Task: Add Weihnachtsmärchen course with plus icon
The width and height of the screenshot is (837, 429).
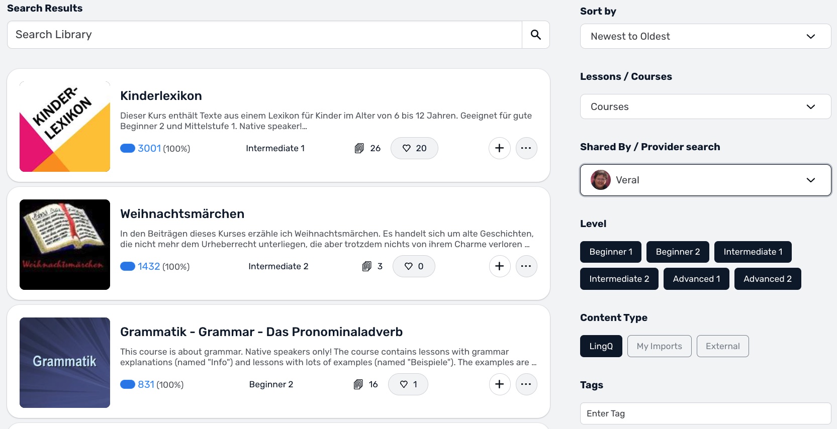Action: click(500, 266)
